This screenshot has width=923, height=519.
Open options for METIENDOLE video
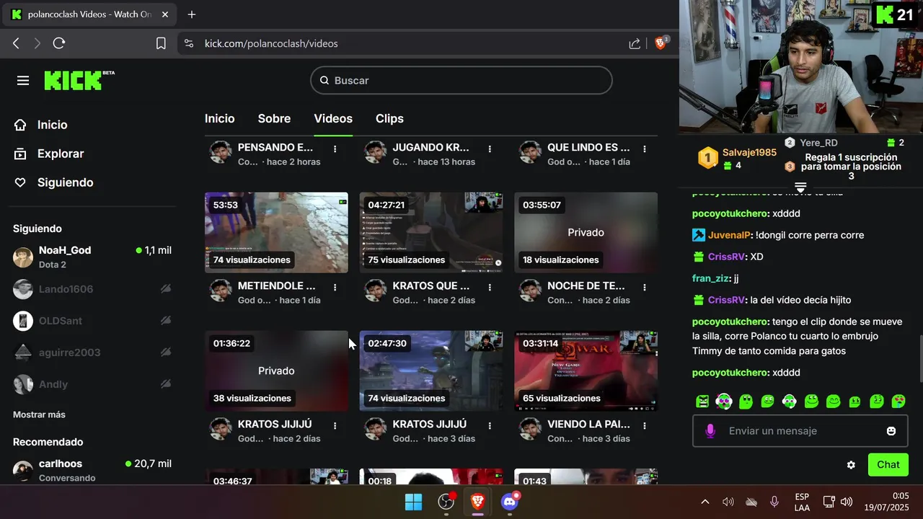[335, 287]
